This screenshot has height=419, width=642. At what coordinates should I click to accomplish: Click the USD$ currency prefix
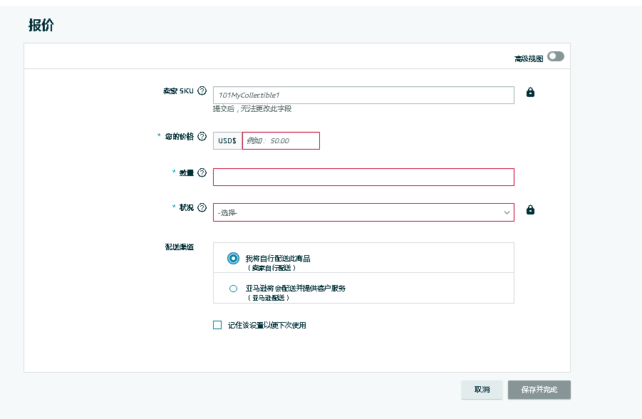point(227,141)
